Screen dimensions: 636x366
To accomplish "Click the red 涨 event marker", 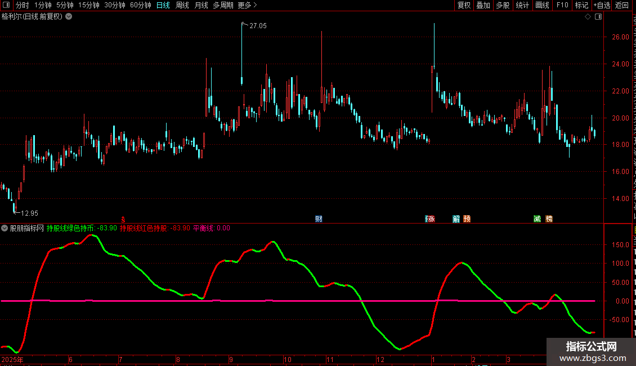I will click(x=431, y=219).
